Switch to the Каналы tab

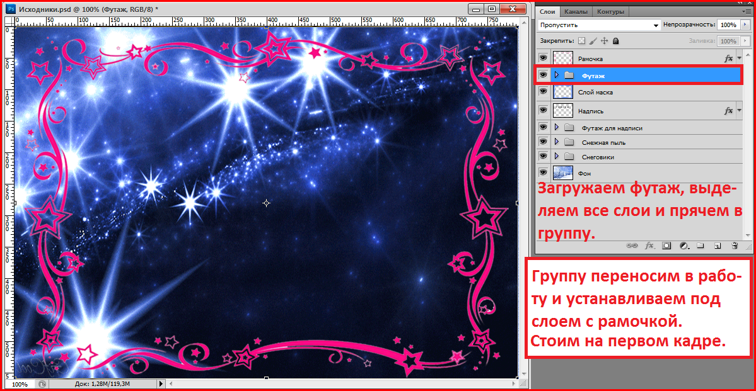(x=576, y=11)
